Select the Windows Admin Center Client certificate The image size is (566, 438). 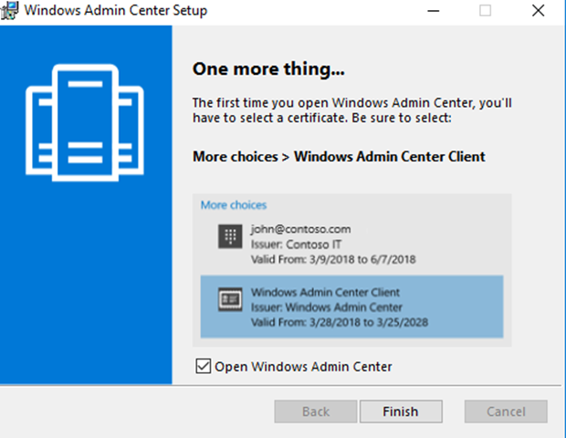(x=352, y=307)
